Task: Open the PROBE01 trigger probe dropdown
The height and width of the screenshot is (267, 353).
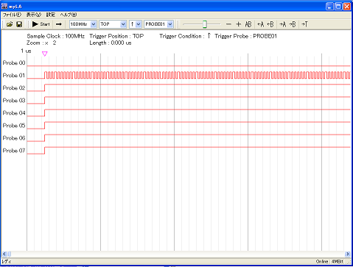Action: (170, 24)
